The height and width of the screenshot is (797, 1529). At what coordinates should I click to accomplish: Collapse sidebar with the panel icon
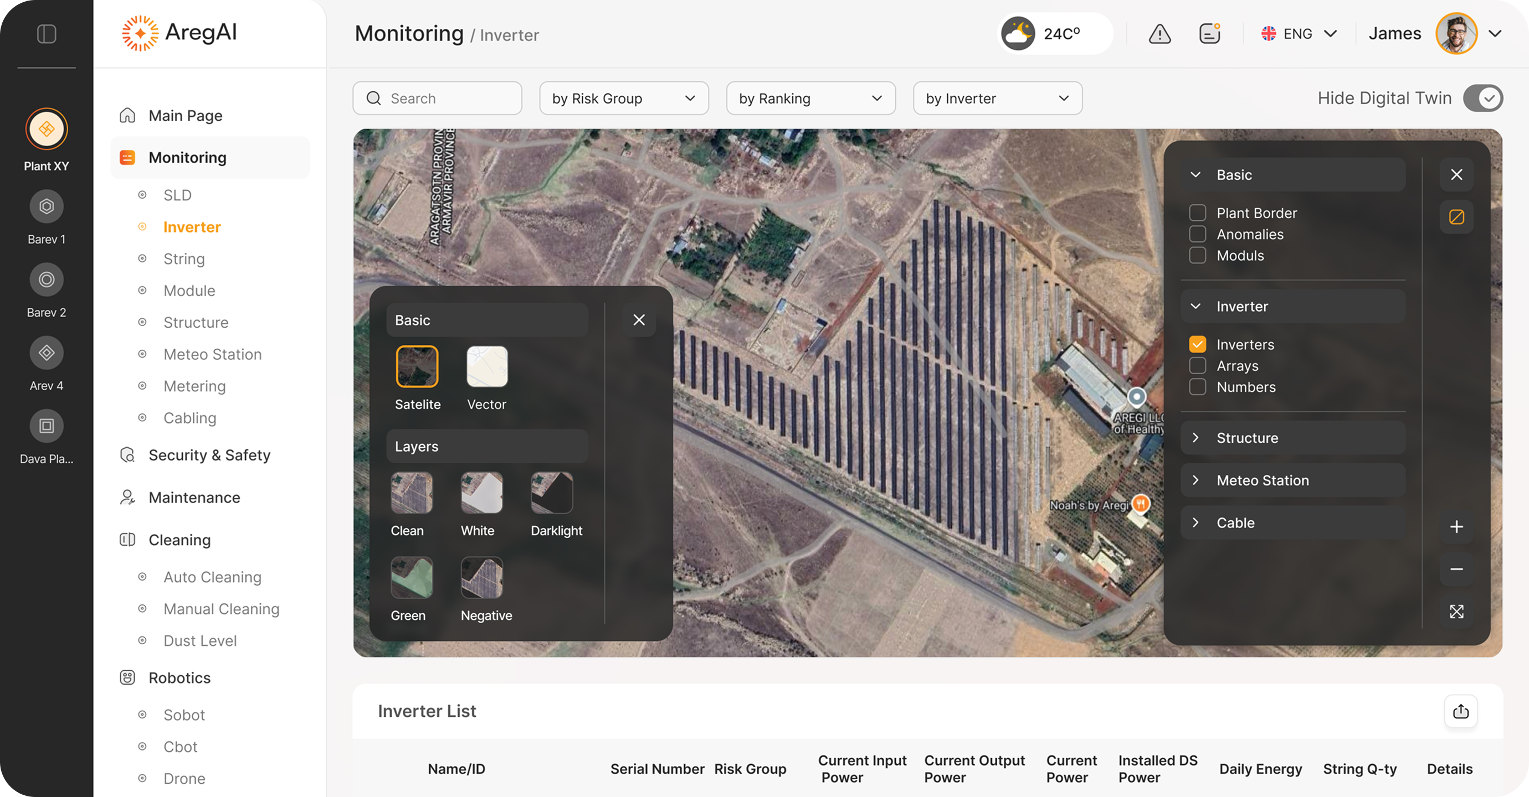pos(47,34)
